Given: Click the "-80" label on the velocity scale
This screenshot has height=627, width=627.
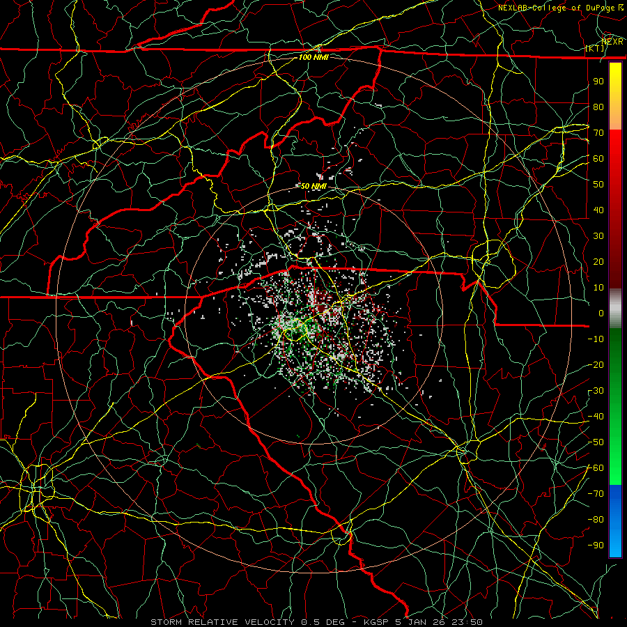Looking at the screenshot, I should 596,520.
